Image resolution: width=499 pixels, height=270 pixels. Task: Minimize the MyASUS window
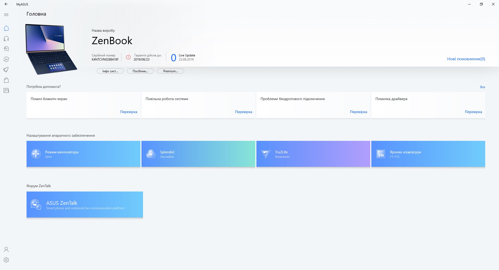[x=469, y=4]
